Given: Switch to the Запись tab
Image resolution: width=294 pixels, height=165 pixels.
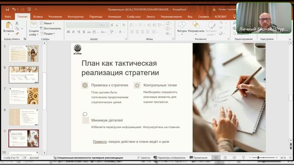Looking at the screenshot, I should (x=151, y=16).
